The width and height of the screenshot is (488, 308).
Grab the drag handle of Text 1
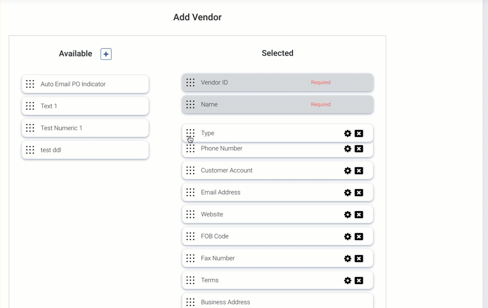(x=30, y=106)
